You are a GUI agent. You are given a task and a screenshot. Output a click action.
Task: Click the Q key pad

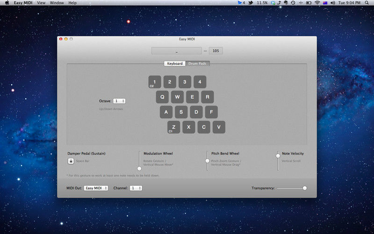[x=162, y=97]
